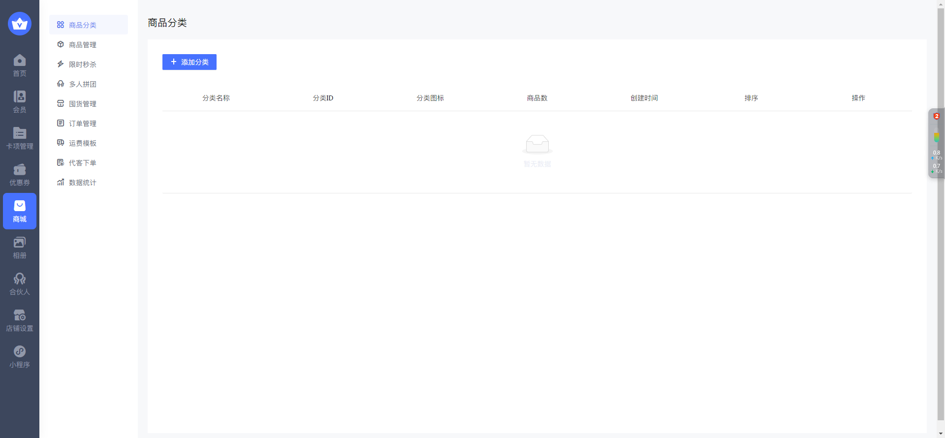The height and width of the screenshot is (438, 945).
Task: Click the 添加分类 add category button
Action: (189, 62)
